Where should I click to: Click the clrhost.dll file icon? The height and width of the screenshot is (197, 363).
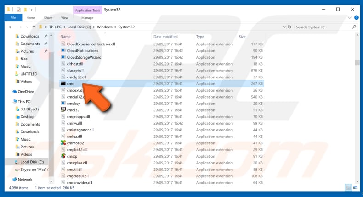[x=63, y=64]
